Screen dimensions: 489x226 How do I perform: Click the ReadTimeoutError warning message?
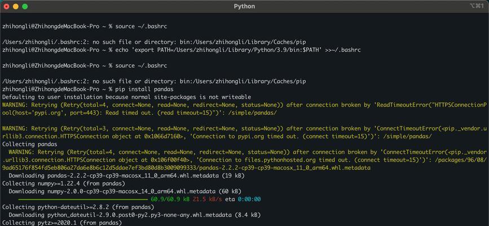tap(244, 109)
